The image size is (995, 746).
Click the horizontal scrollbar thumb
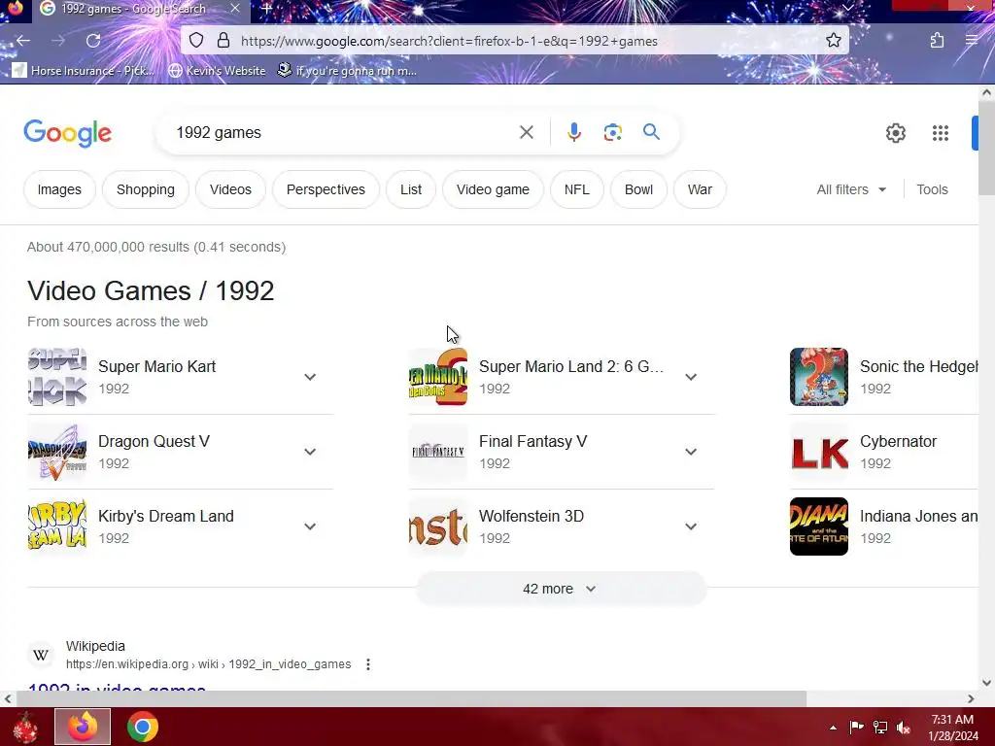(411, 698)
